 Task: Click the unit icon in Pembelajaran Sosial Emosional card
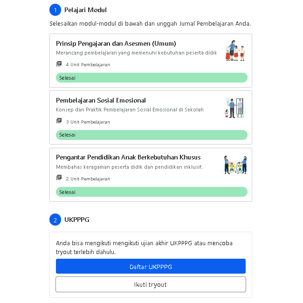(59, 121)
